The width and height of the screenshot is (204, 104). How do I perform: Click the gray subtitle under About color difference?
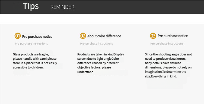(x=97, y=43)
